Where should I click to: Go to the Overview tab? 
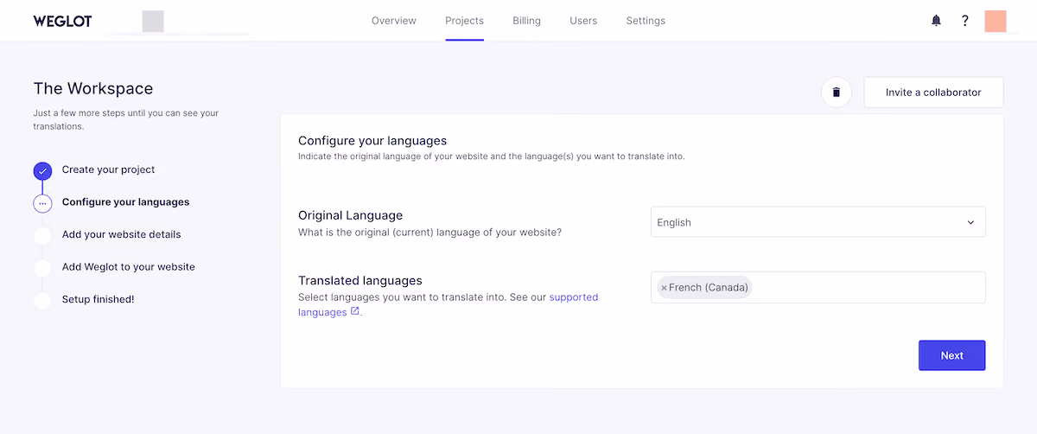tap(393, 21)
